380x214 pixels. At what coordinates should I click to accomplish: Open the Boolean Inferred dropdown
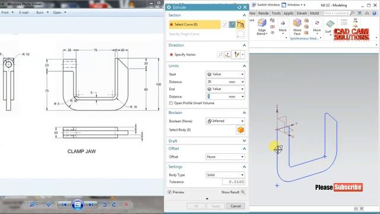click(x=225, y=121)
